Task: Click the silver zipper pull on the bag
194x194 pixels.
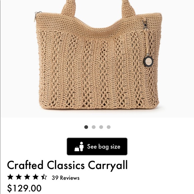Action: [36, 16]
